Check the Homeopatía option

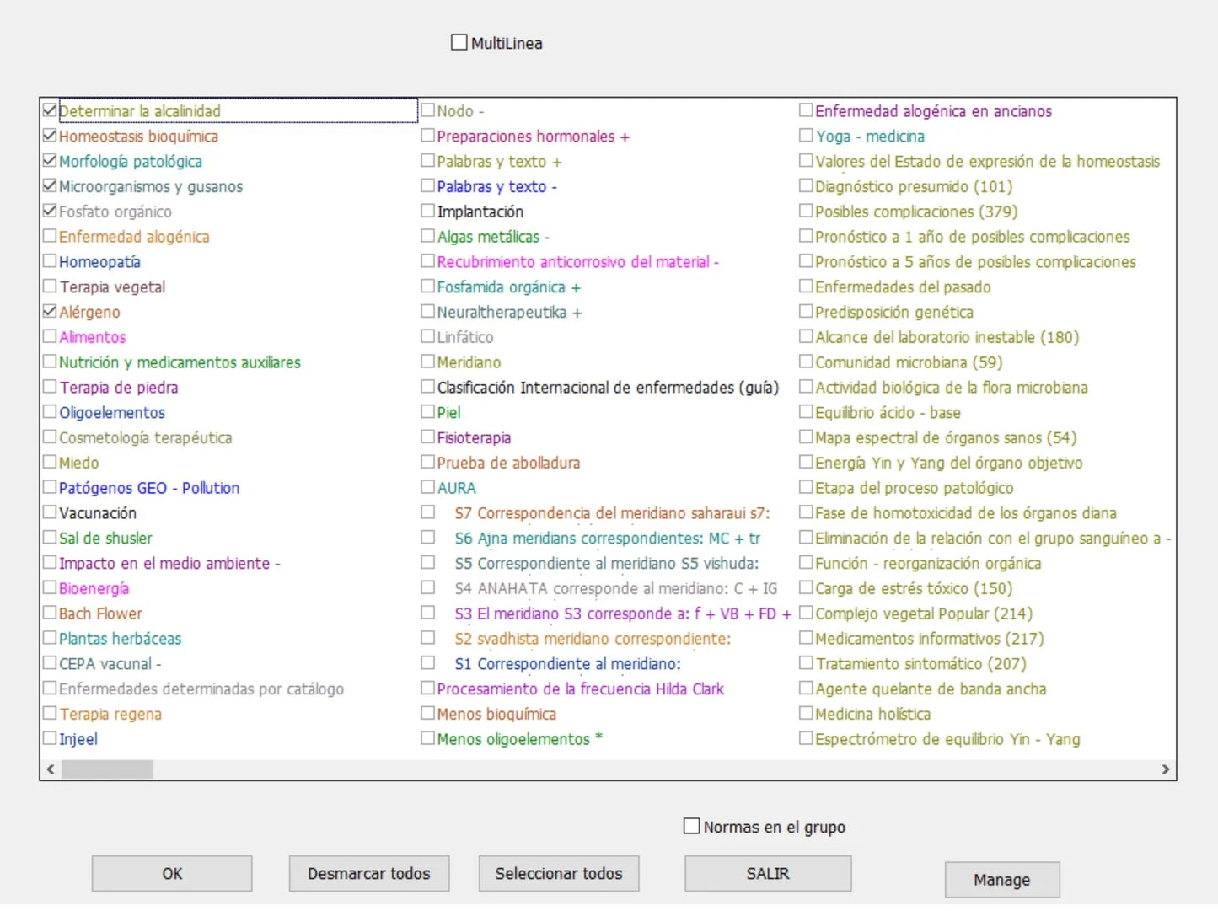(50, 261)
